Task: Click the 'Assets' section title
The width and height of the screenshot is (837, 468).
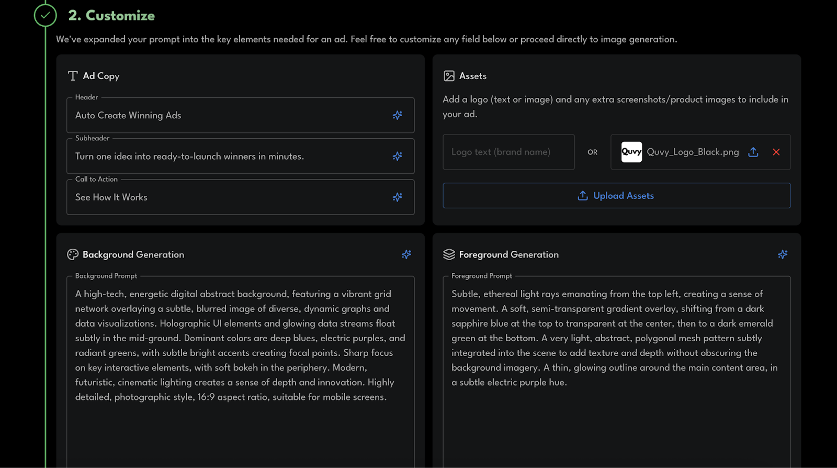Action: point(473,76)
